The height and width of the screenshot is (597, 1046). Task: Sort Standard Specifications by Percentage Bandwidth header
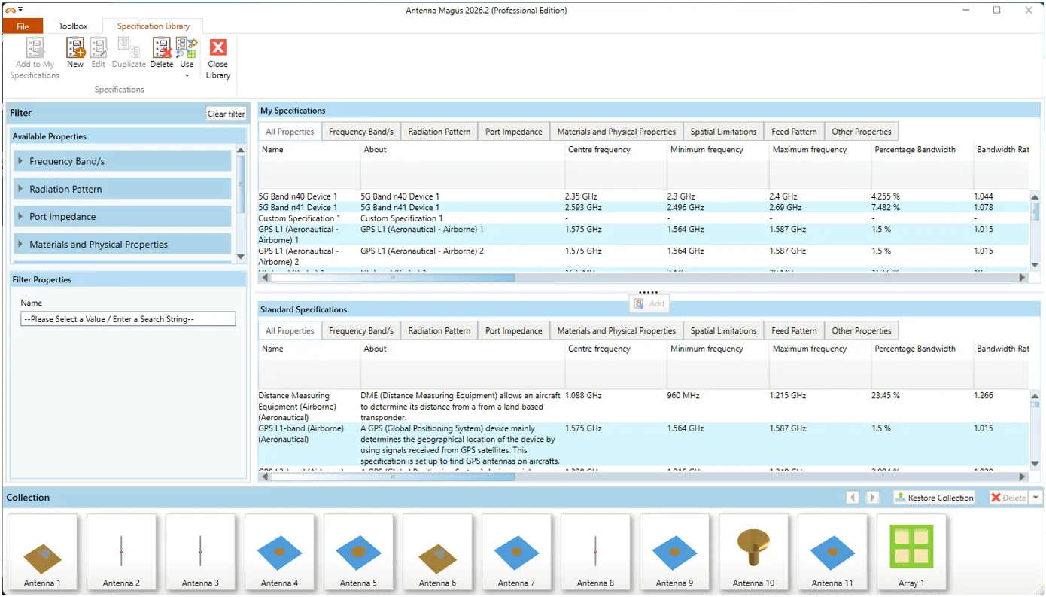coord(923,349)
